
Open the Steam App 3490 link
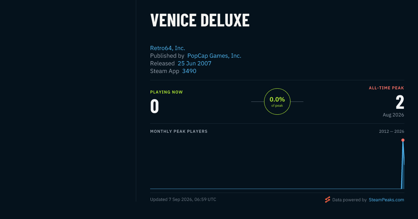(x=189, y=71)
